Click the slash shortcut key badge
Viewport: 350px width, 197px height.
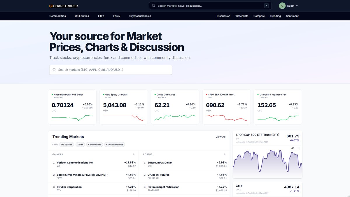(266, 6)
